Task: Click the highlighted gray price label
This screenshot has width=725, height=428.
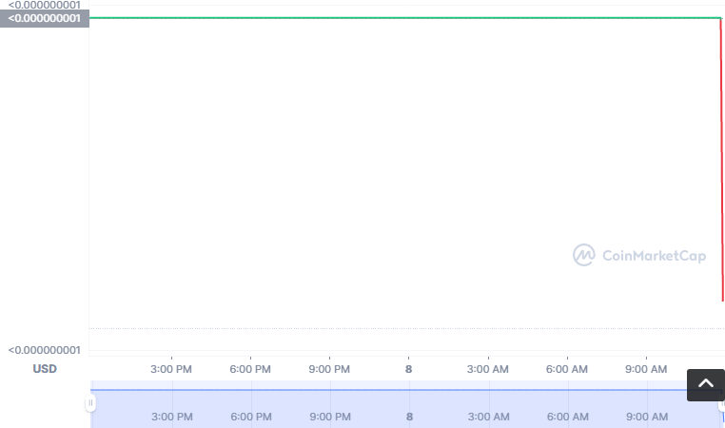Action: tap(45, 18)
